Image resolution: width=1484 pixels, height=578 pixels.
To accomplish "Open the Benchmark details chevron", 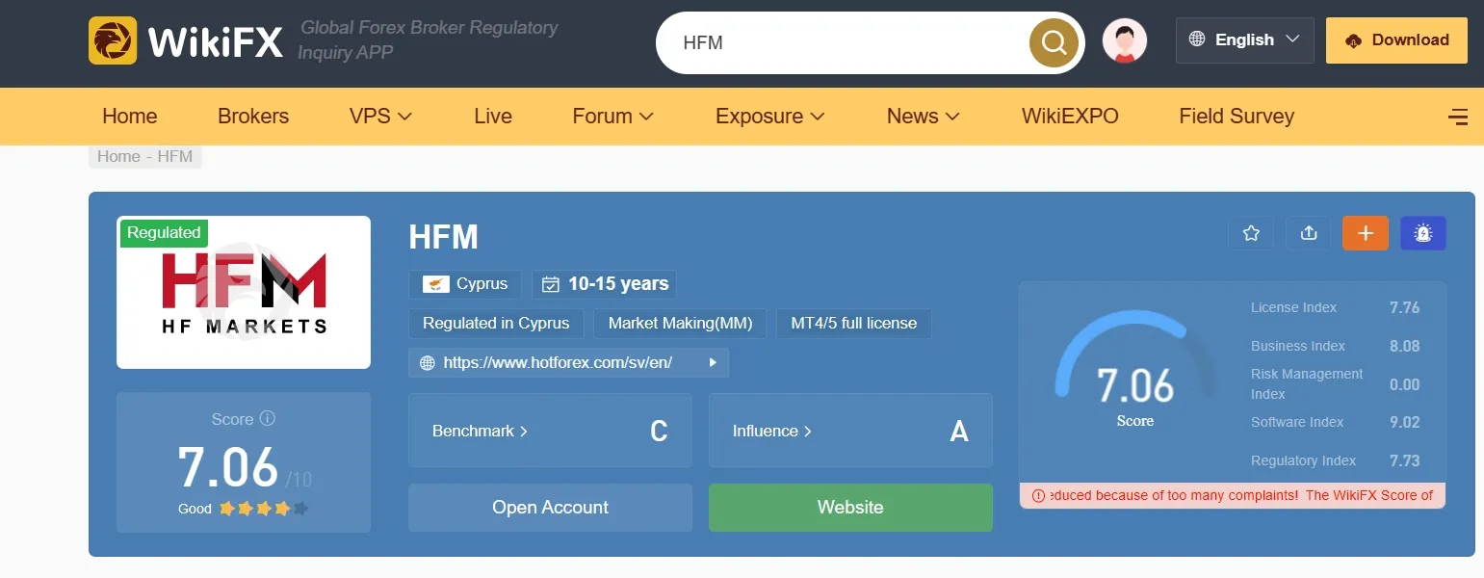I will pyautogui.click(x=524, y=432).
